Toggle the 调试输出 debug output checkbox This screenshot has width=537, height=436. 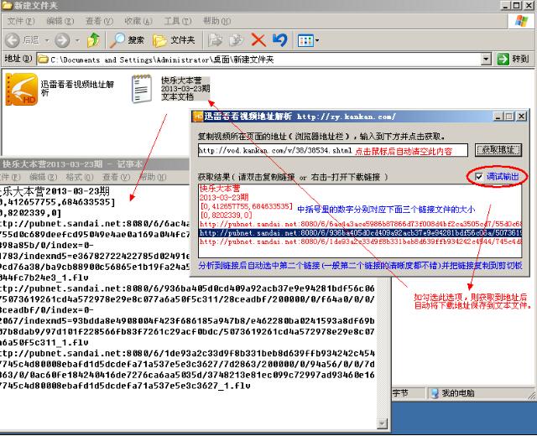tap(477, 177)
